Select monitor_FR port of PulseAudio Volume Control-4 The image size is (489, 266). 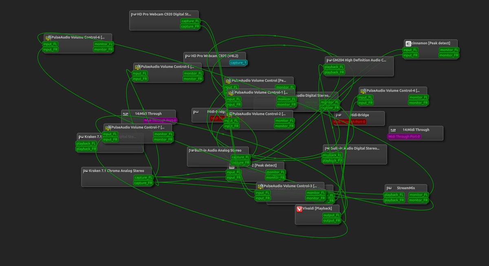point(419,103)
